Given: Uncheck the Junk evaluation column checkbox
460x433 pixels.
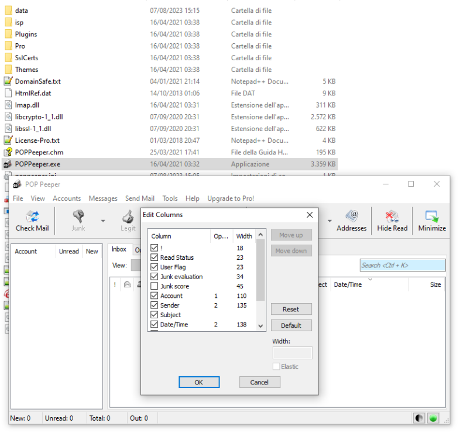Looking at the screenshot, I should pos(155,276).
